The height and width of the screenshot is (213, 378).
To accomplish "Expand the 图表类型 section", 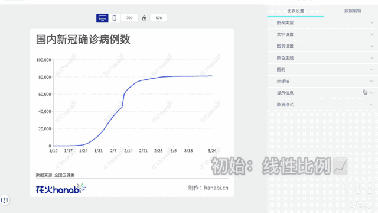I will click(x=322, y=22).
